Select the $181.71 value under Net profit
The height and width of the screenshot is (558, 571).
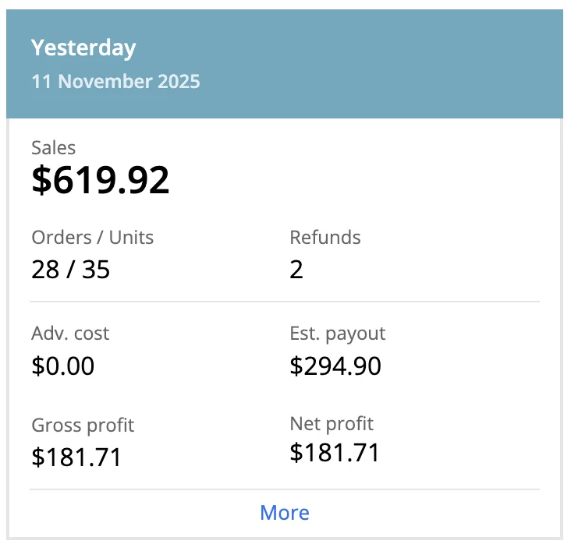335,453
